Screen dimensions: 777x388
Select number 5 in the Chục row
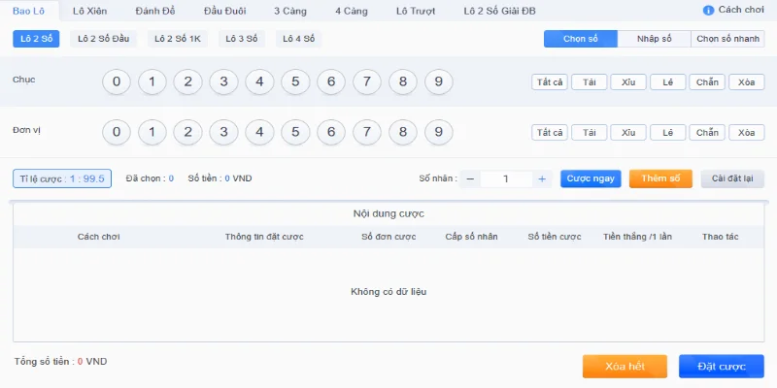coord(295,81)
